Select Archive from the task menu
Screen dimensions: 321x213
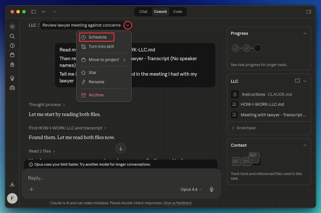(x=104, y=95)
